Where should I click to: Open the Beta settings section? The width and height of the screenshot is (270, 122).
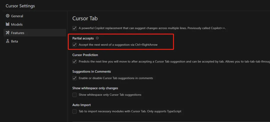point(14,41)
